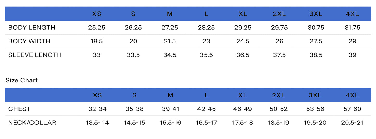The width and height of the screenshot is (376, 139).
Task: Select the BODY WIDTH row label
Action: pyautogui.click(x=29, y=41)
